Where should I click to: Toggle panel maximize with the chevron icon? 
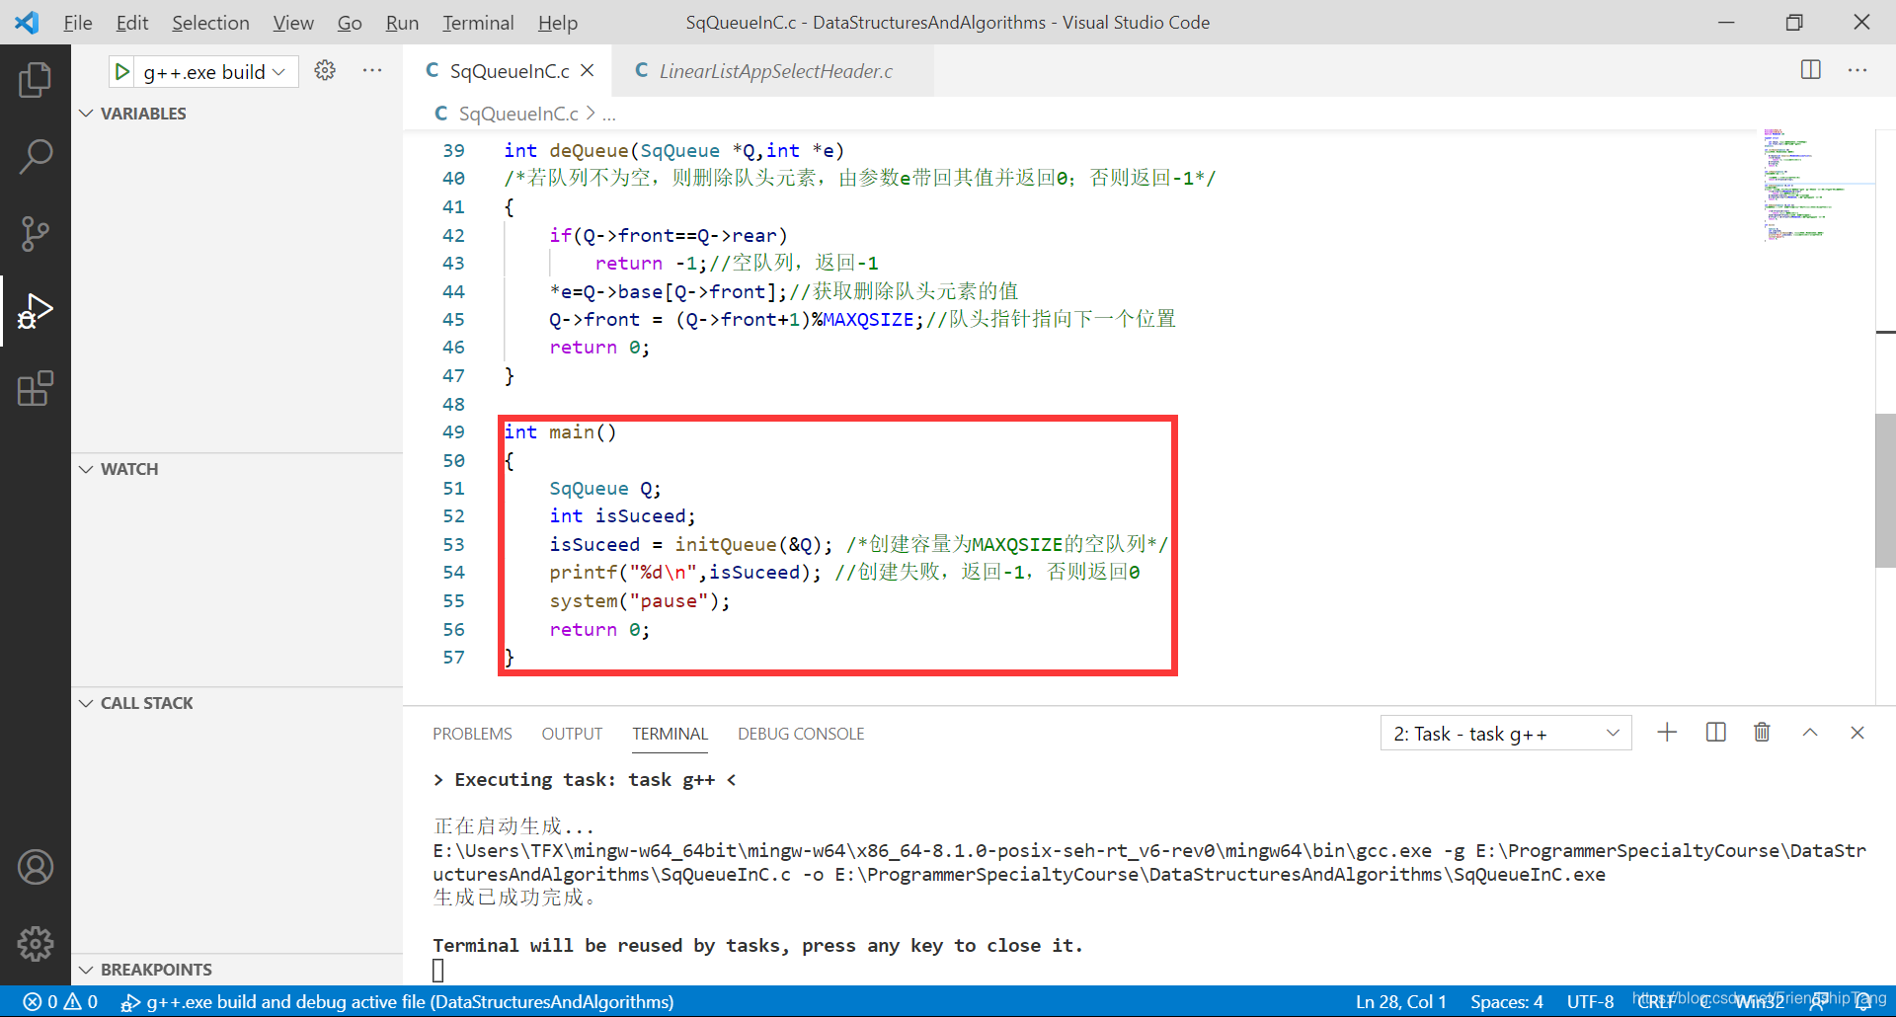pyautogui.click(x=1810, y=732)
